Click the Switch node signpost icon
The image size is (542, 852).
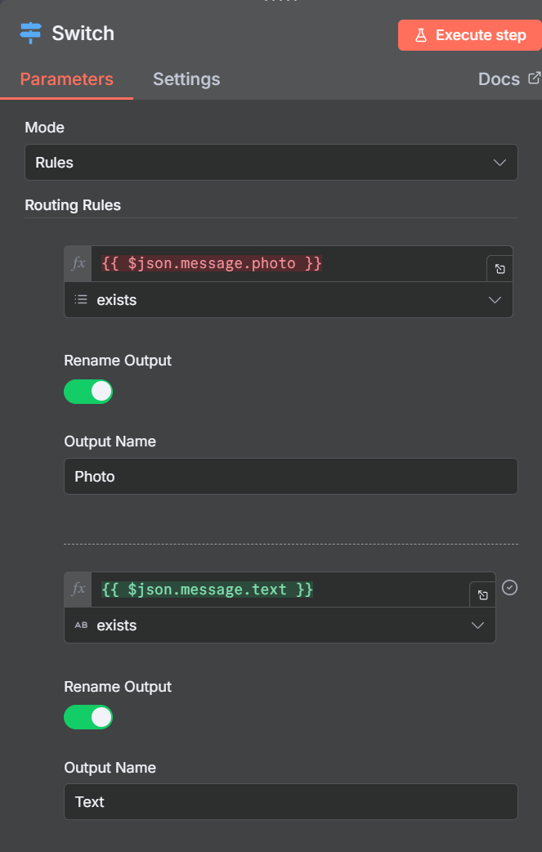(30, 34)
